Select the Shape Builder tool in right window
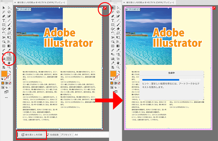Viewport: 218px width, 141px height. [113, 42]
